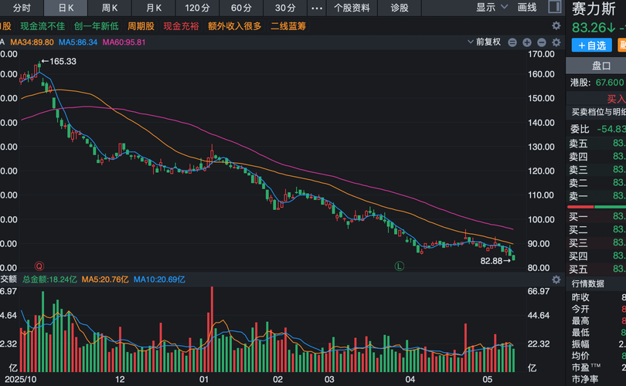Open 个股资料 stock info
Image resolution: width=626 pixels, height=386 pixels.
click(352, 8)
